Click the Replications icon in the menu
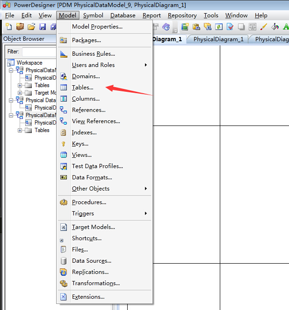The image size is (289, 310). point(64,272)
